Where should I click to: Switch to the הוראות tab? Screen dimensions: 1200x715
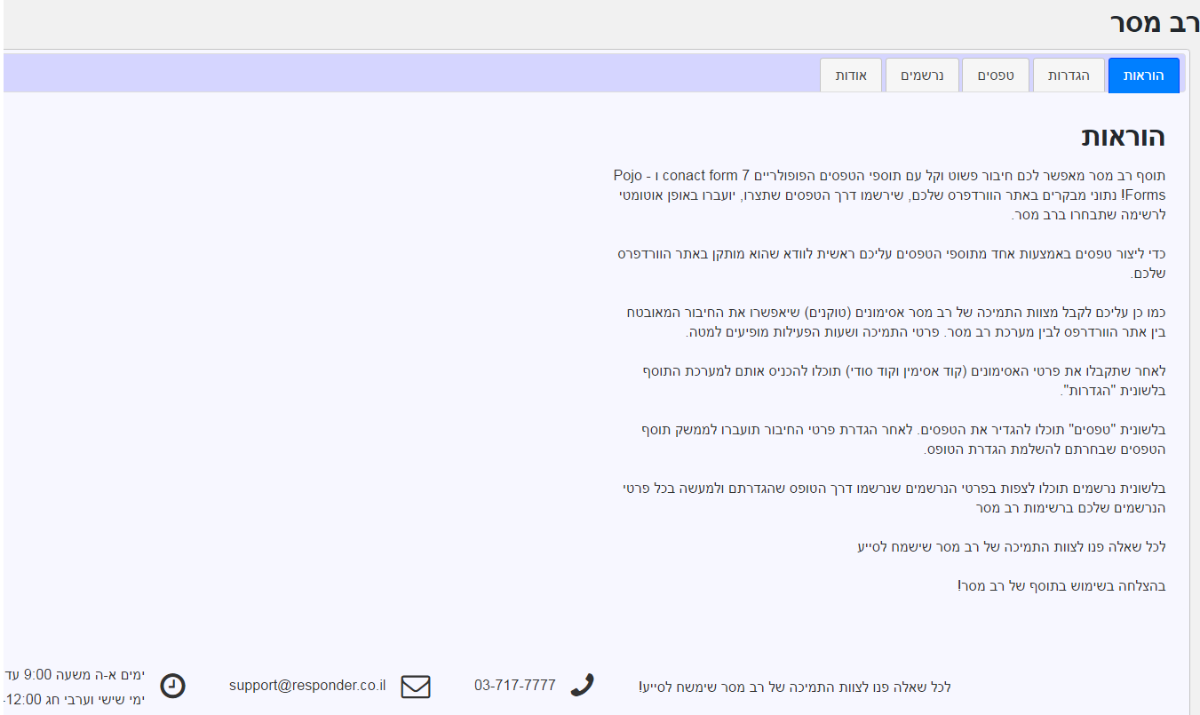point(1143,75)
